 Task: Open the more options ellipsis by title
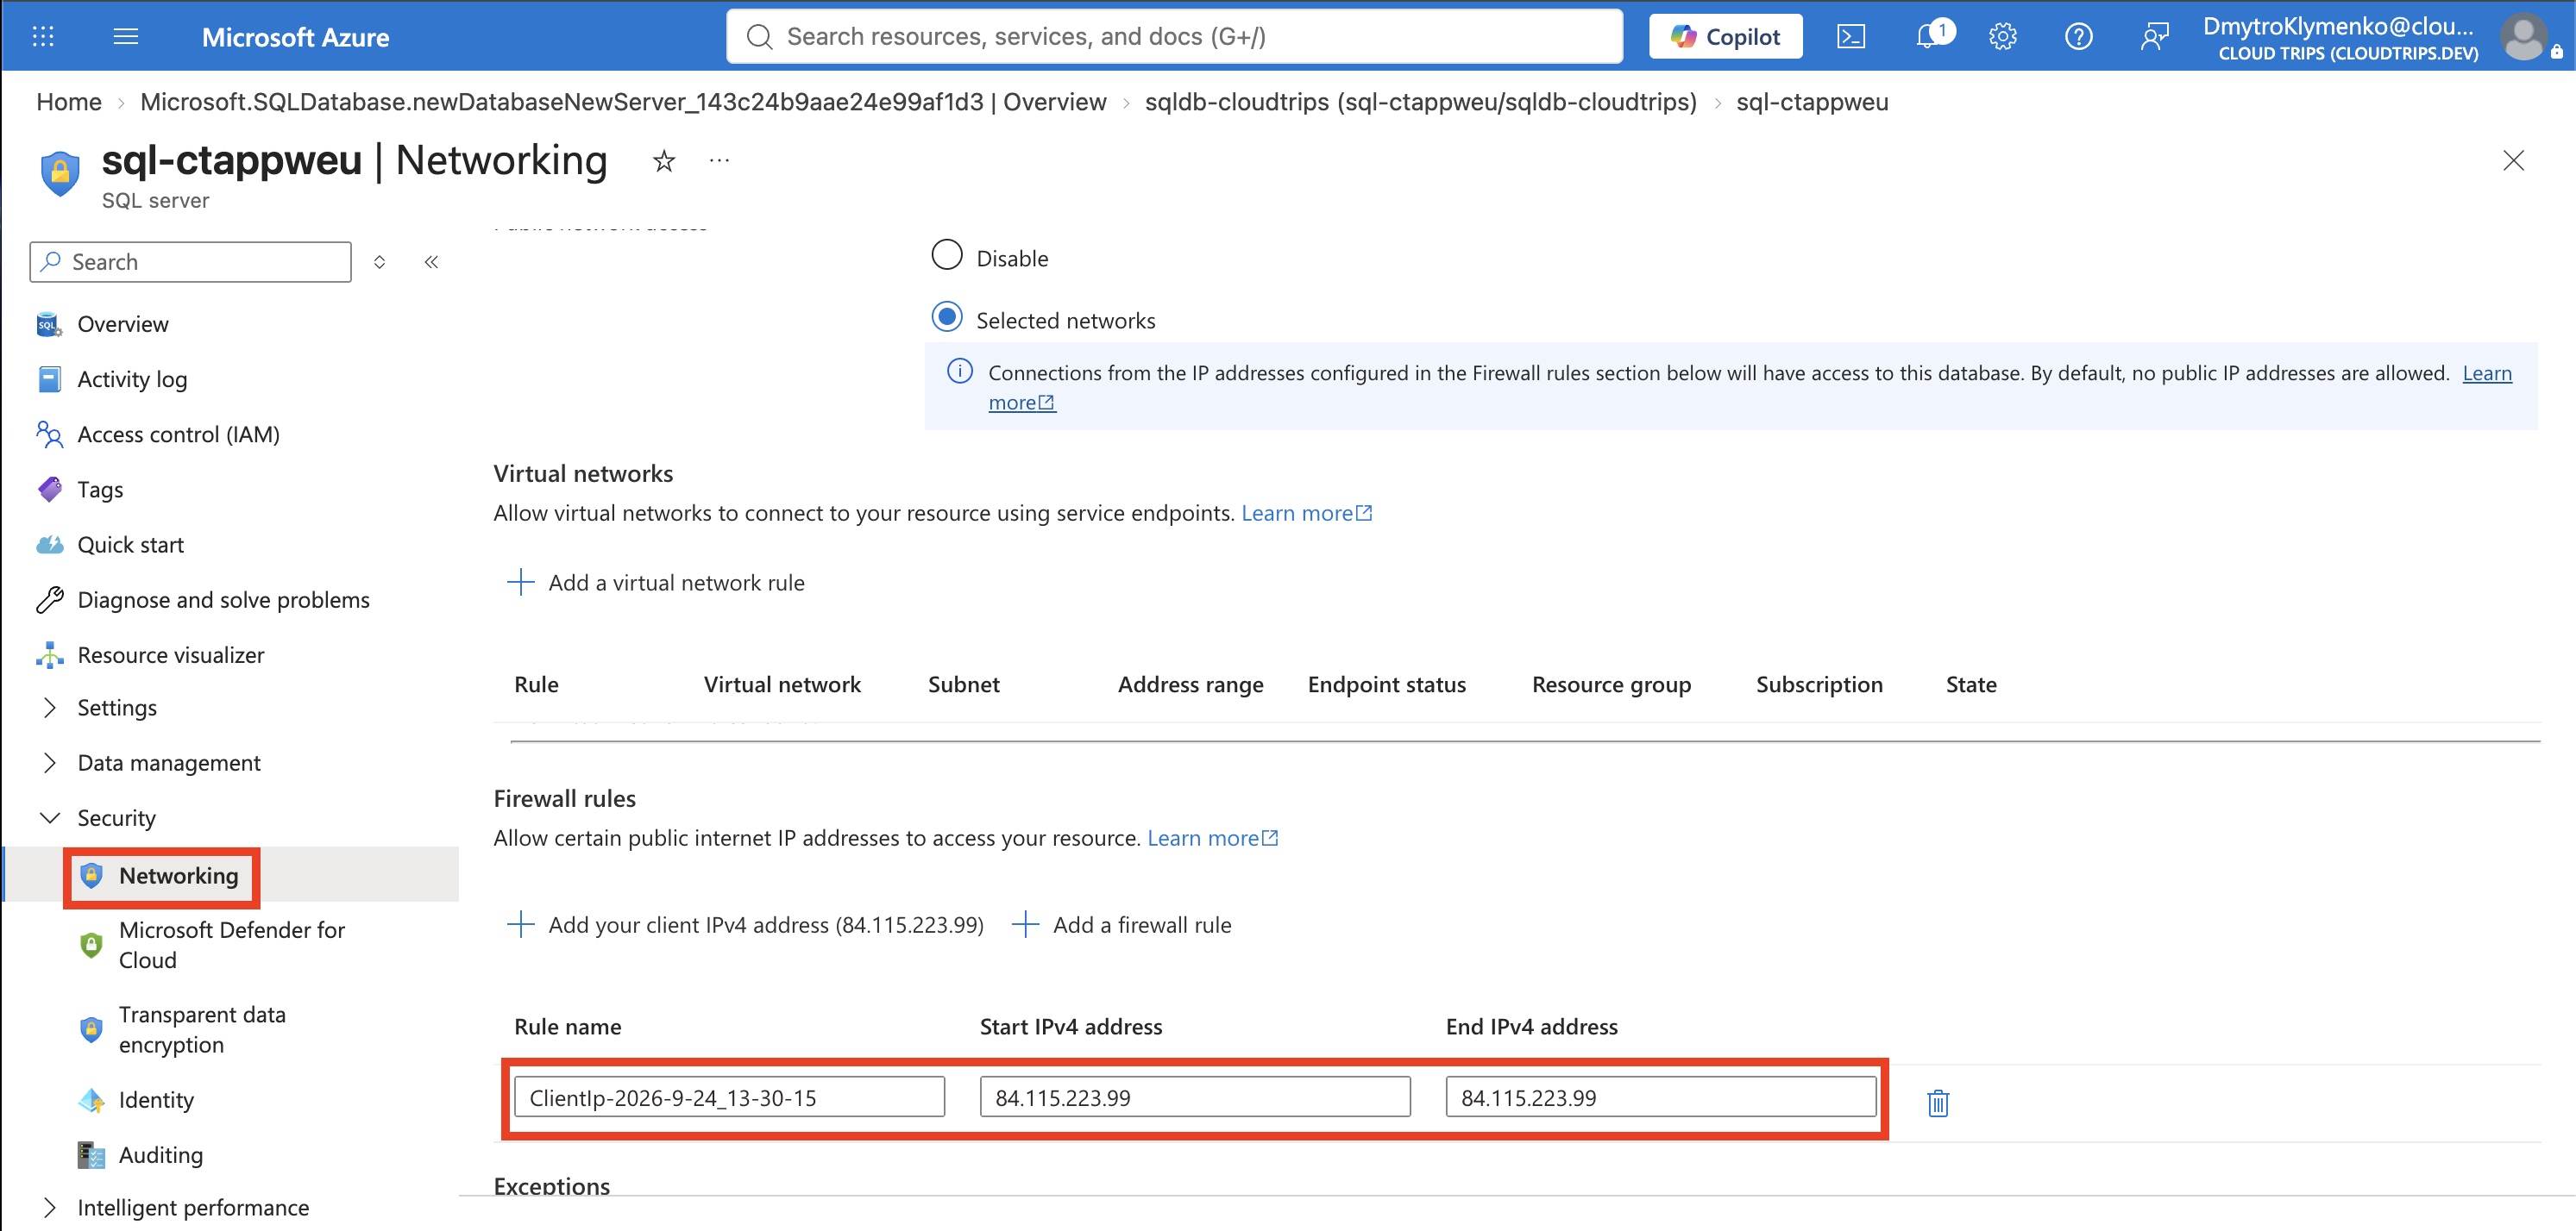pos(719,159)
